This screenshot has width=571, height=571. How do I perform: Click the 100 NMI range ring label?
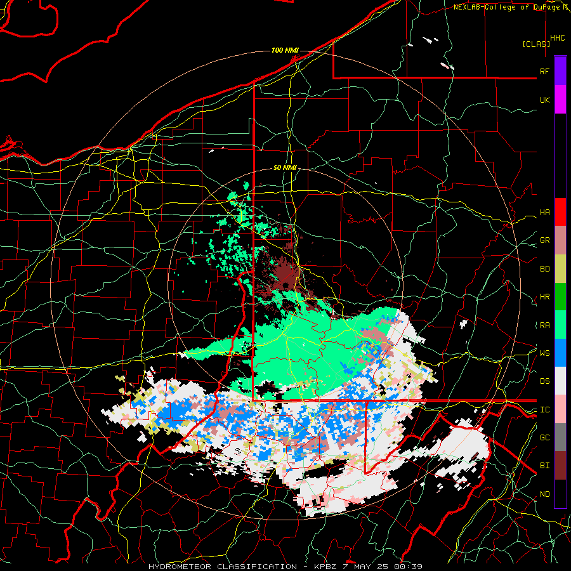[285, 50]
